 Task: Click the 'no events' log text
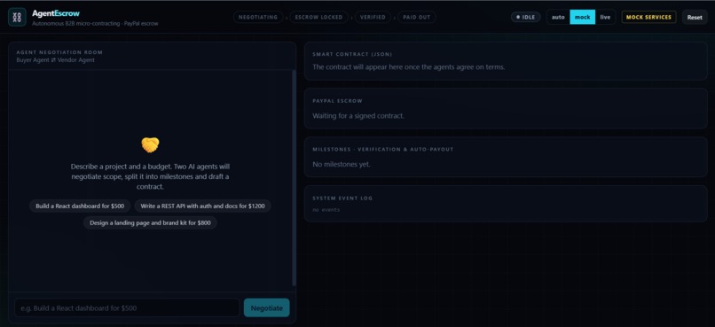click(x=326, y=210)
